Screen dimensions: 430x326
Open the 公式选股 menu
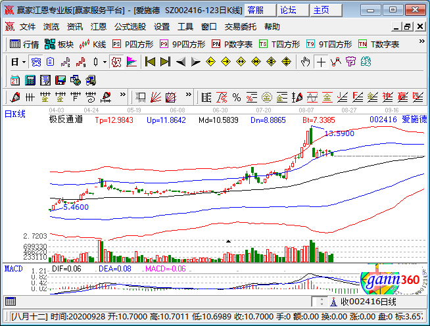(130, 27)
